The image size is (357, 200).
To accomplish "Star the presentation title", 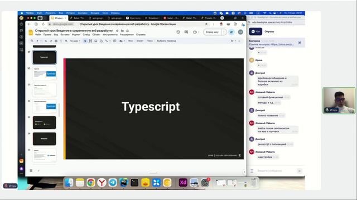I will (117, 31).
